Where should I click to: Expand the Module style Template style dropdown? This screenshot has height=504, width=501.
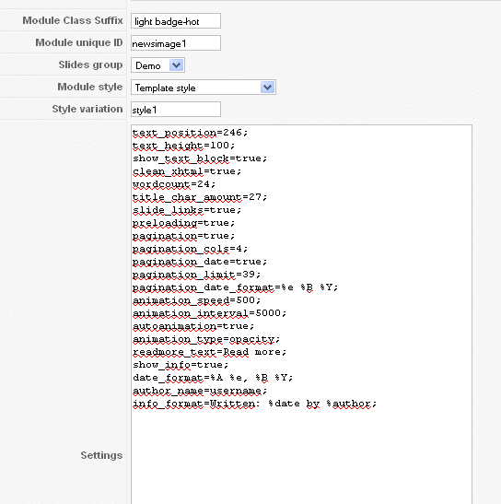(x=204, y=88)
